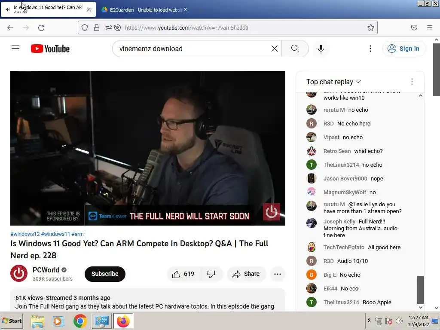This screenshot has width=440, height=330.
Task: Open the #windows11 hashtag link
Action: click(55, 234)
